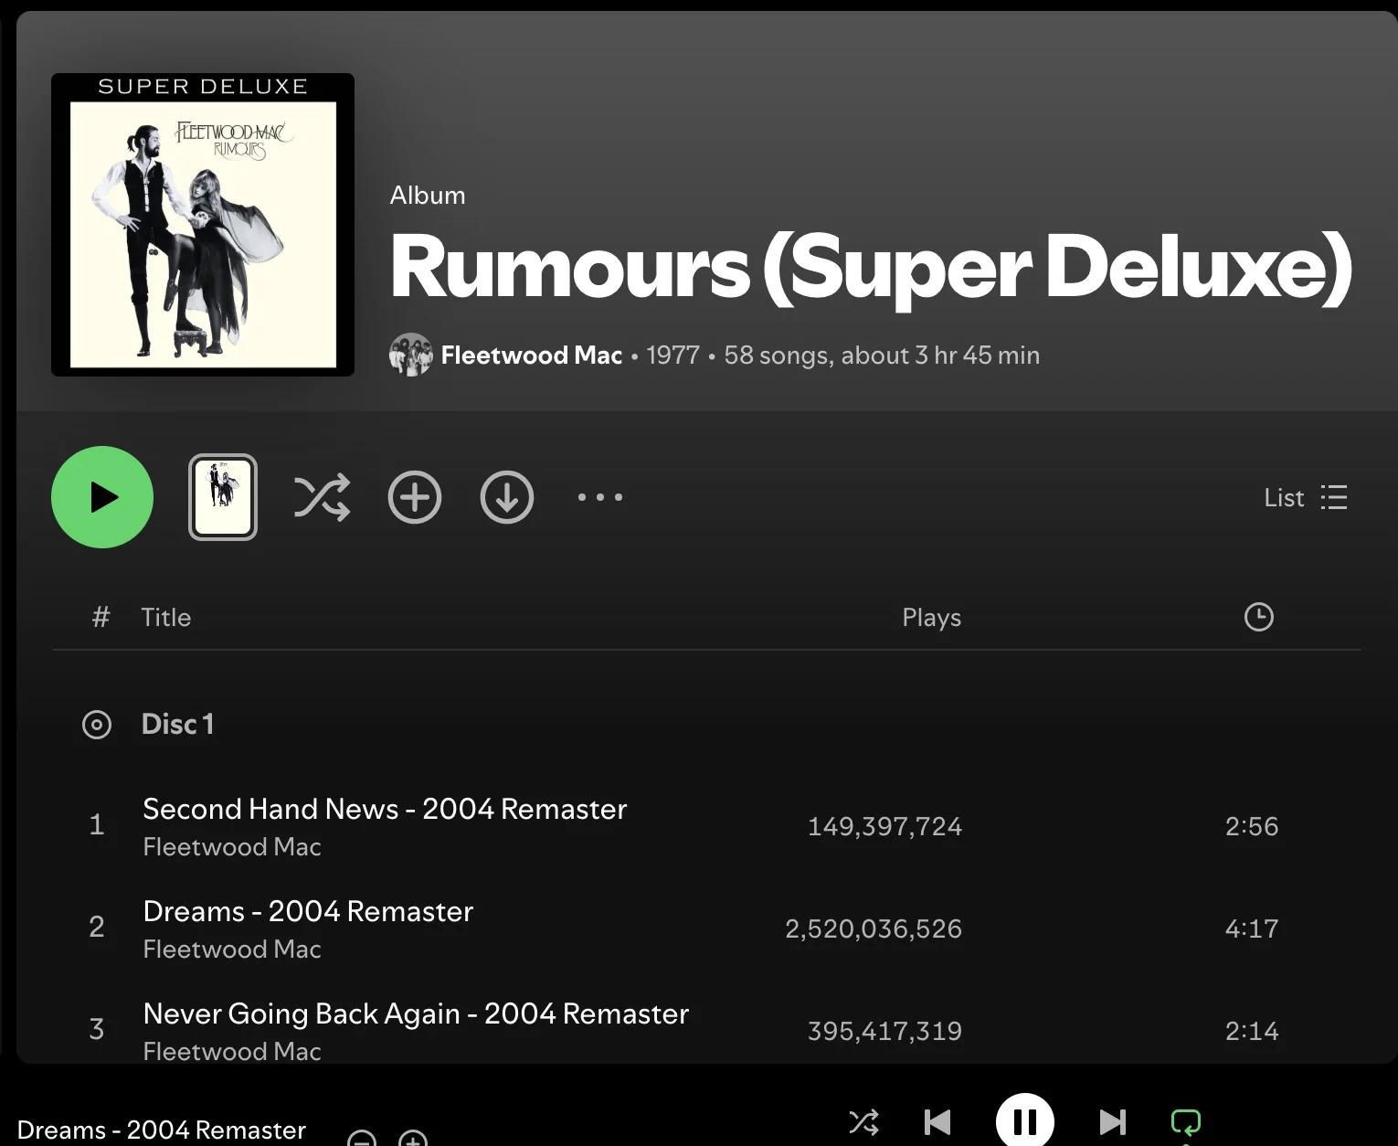Click the Fleetwood Mac artist avatar
This screenshot has width=1398, height=1146.
click(x=411, y=355)
